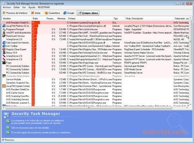The image size is (194, 143).
Task: Open the Editar menu
Action: 17,8
